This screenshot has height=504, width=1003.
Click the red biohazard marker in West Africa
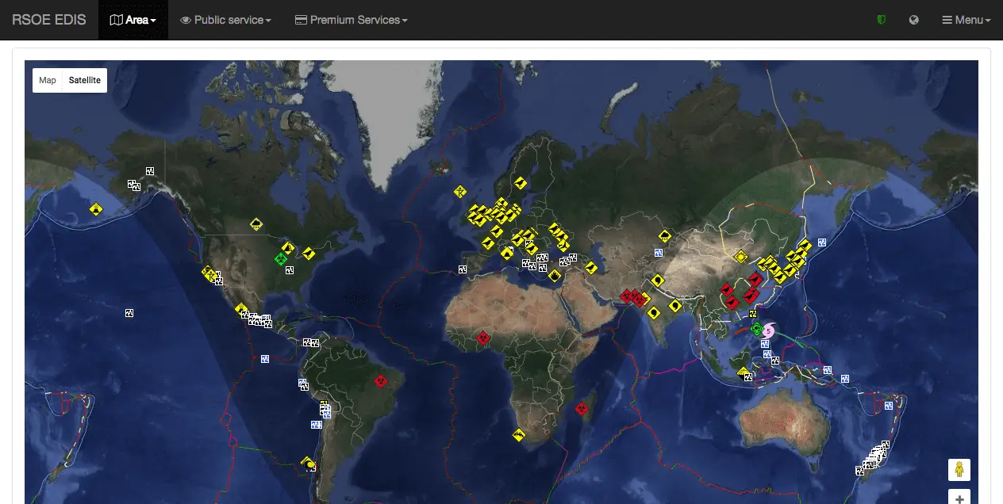pos(483,338)
